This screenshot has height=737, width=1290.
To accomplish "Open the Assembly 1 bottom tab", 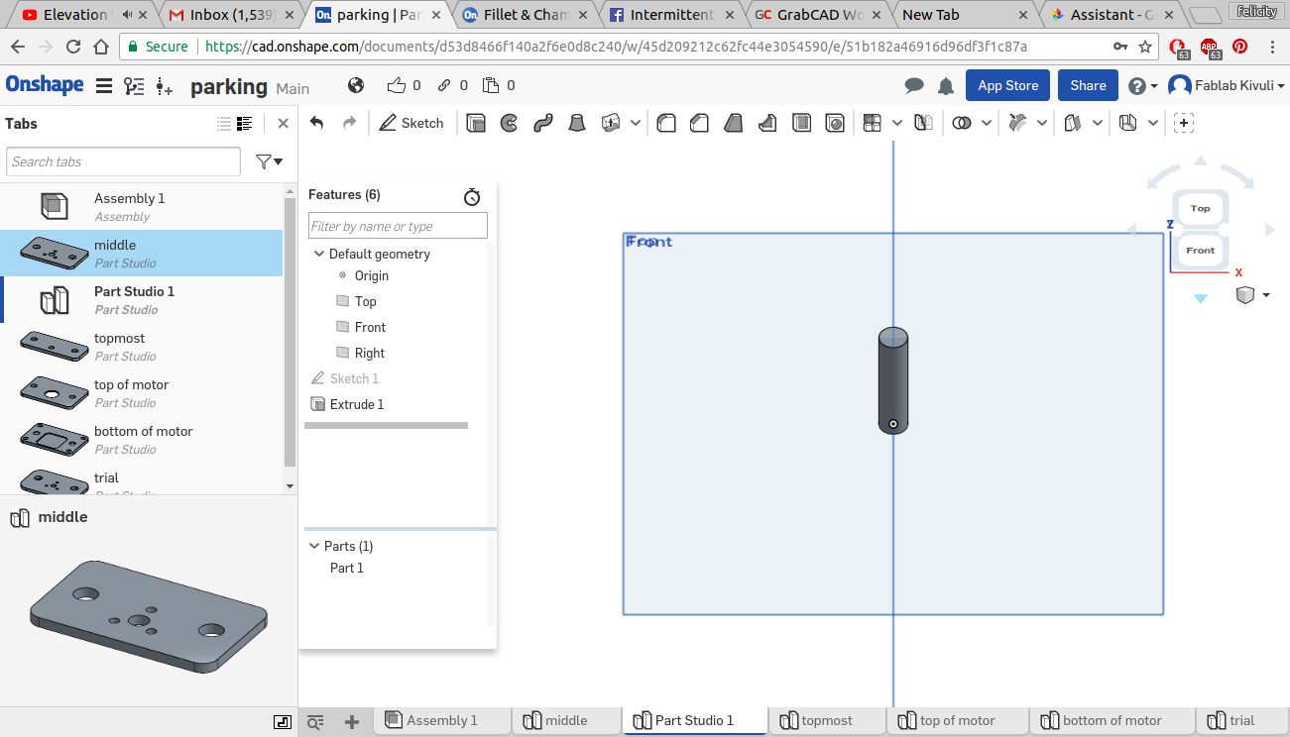I will [441, 721].
